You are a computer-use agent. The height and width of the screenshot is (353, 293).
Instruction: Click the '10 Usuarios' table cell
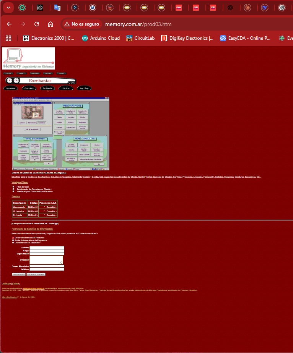point(20,211)
